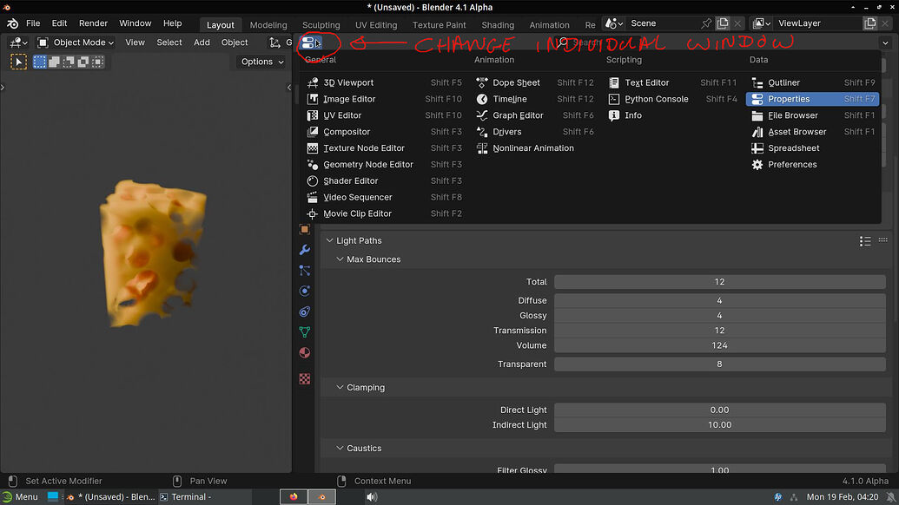Open Properties editor type dropdown button
Screen dimensions: 899x505
coord(311,43)
